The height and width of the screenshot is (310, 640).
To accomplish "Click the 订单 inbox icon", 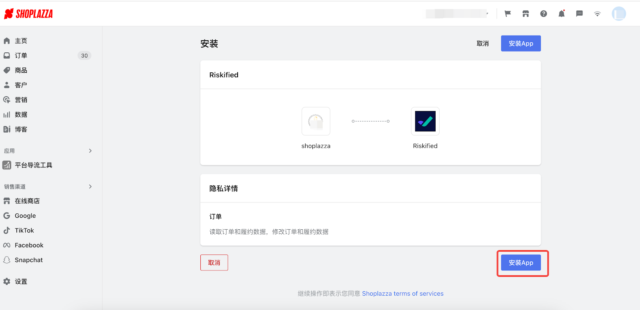I will 7,56.
